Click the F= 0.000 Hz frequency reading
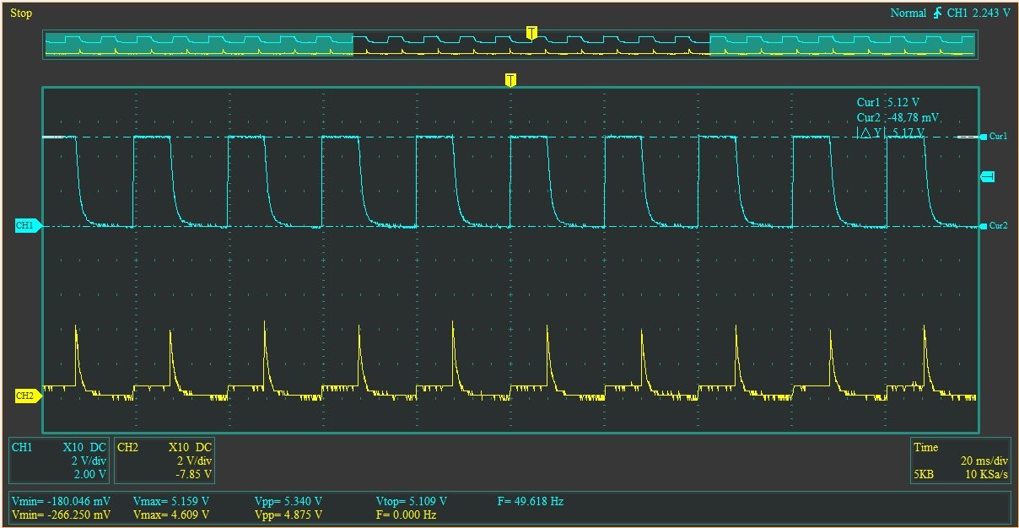Screen dimensions: 1019x528 pos(406,515)
